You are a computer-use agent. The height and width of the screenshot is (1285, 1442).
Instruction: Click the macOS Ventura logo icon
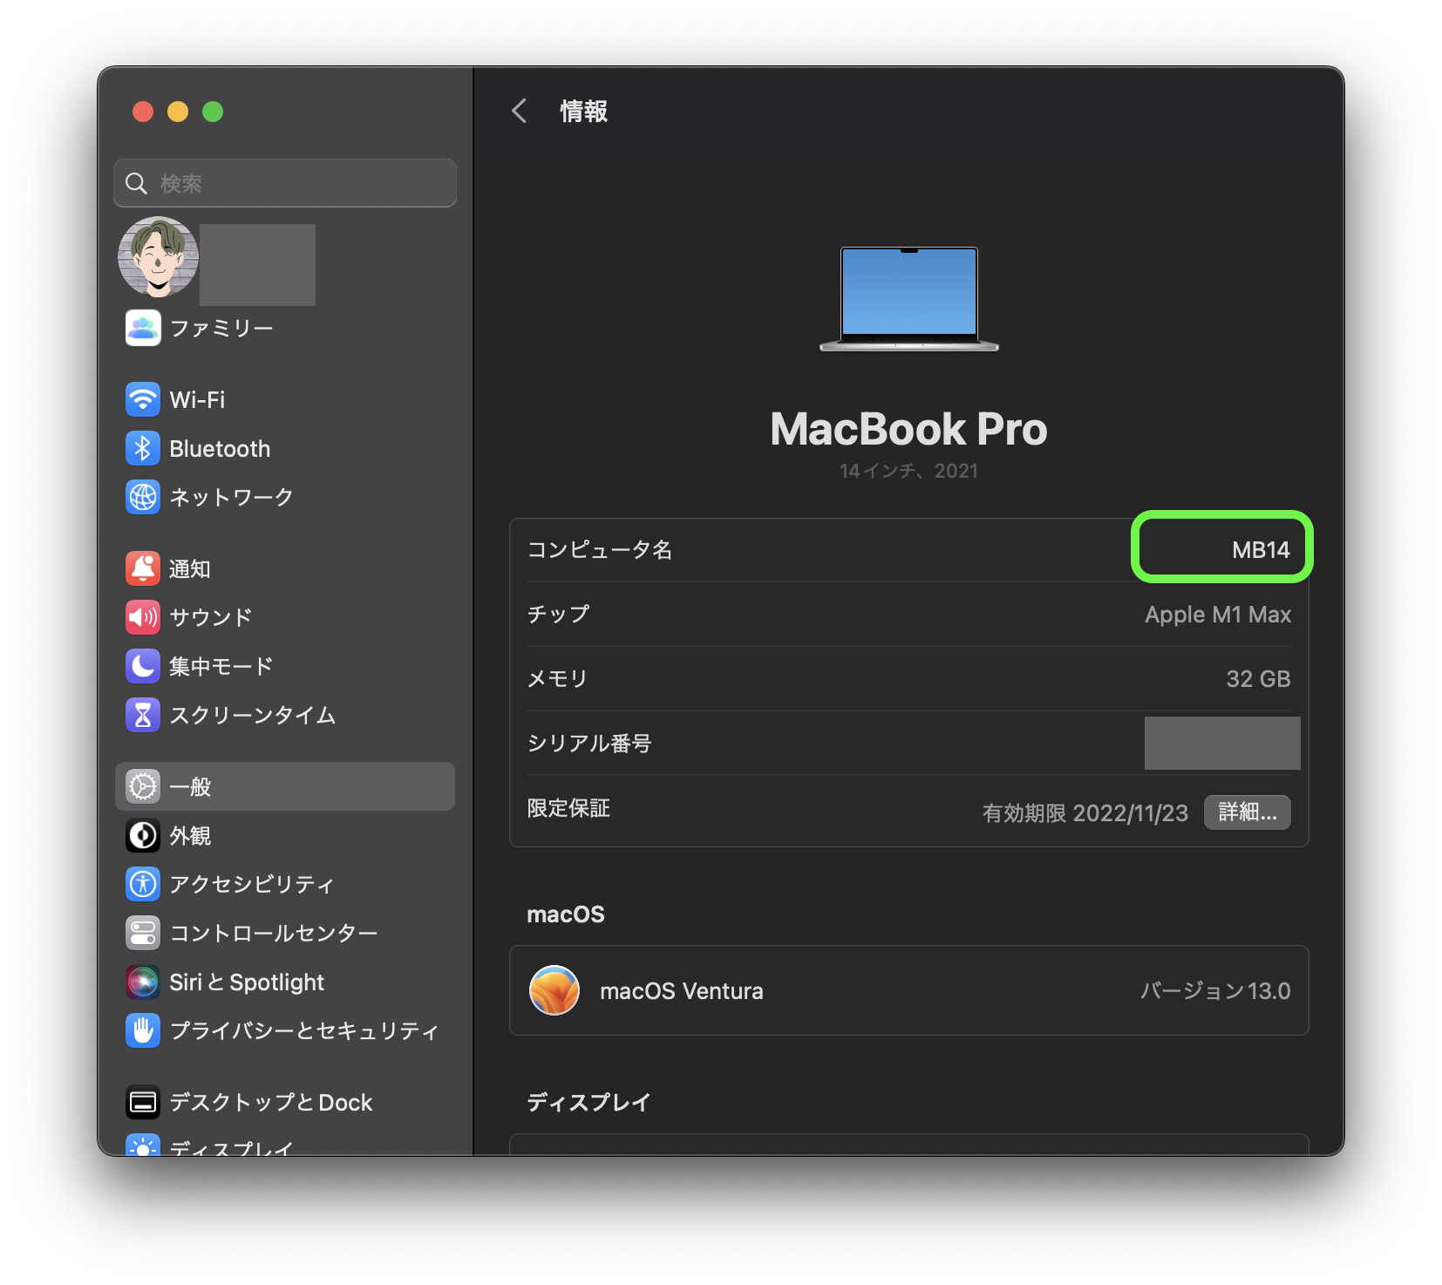coord(554,990)
